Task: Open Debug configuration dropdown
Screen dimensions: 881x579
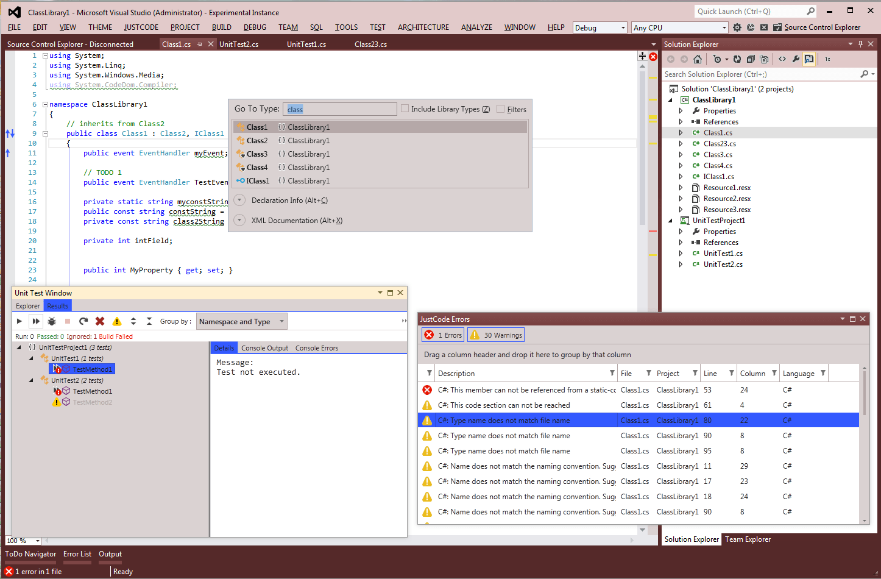Action: pos(600,27)
